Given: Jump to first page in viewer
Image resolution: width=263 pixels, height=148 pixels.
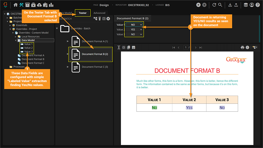Looking at the screenshot, I should pyautogui.click(x=174, y=47).
